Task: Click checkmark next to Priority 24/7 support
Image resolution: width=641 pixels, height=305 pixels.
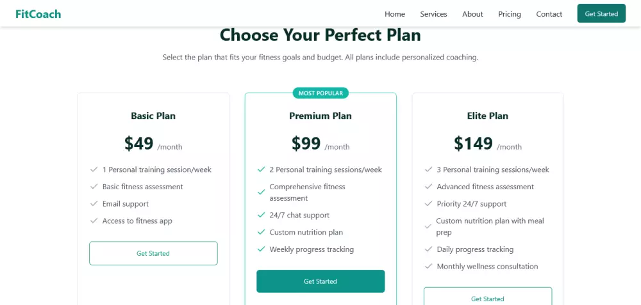Action: pyautogui.click(x=429, y=204)
